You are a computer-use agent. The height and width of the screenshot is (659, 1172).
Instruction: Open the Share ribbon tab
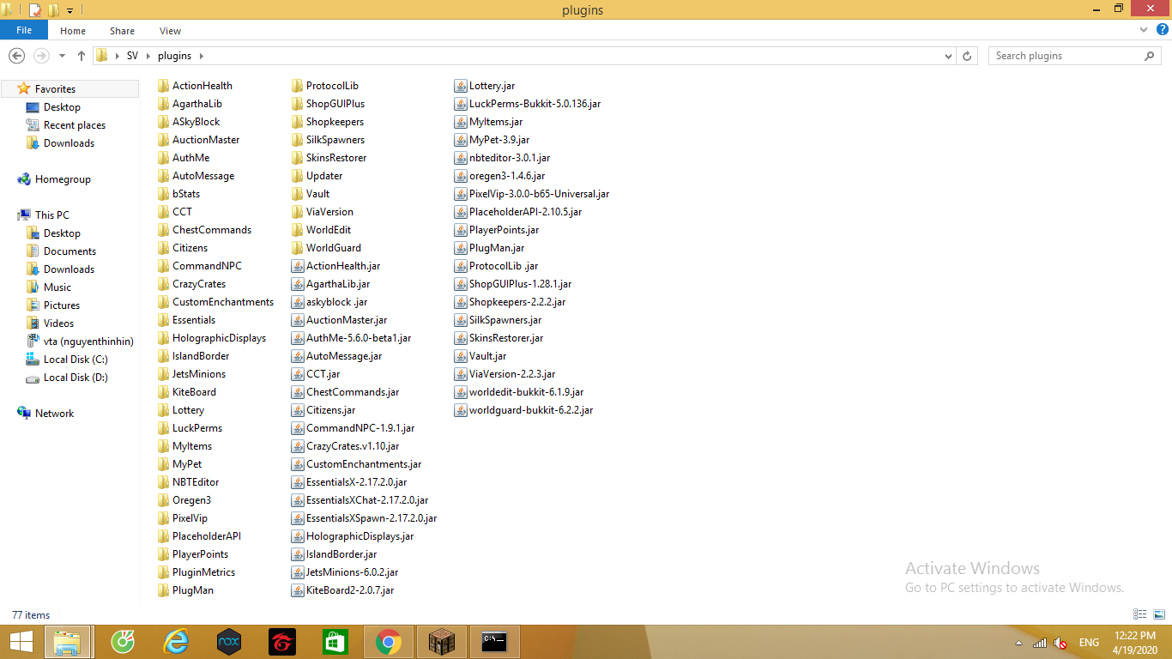click(122, 31)
